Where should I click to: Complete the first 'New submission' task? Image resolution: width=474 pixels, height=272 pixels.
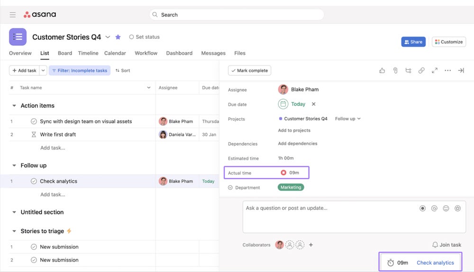point(34,247)
